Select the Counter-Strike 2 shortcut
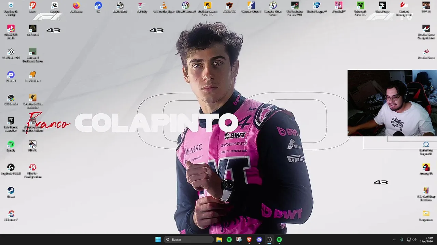 point(251,7)
